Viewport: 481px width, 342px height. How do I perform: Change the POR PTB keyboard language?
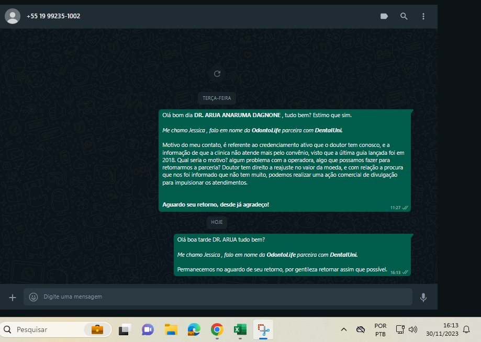point(381,330)
